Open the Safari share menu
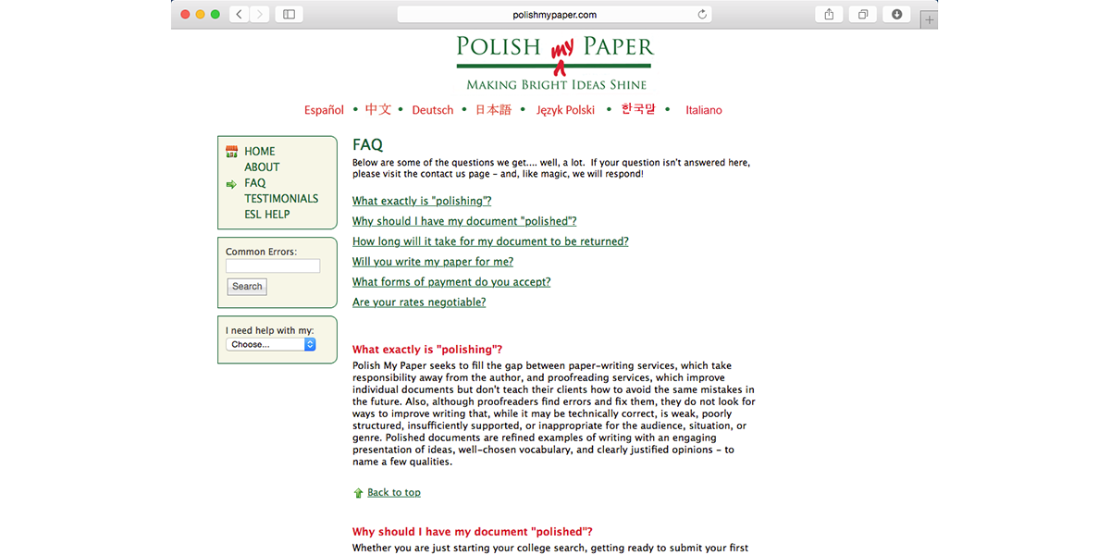1110x555 pixels. click(x=829, y=14)
